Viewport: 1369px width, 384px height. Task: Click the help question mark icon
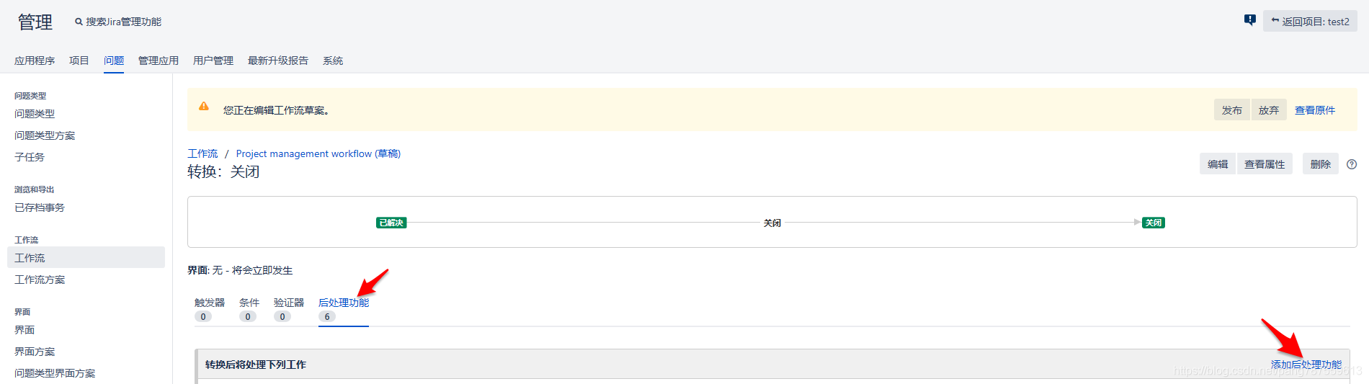[1352, 164]
